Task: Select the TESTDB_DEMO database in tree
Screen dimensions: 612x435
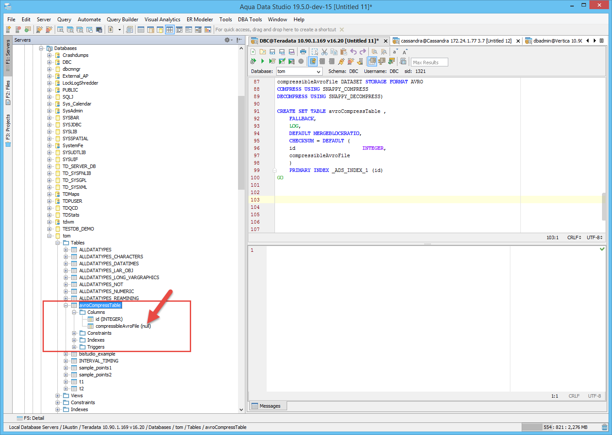Action: [x=78, y=229]
